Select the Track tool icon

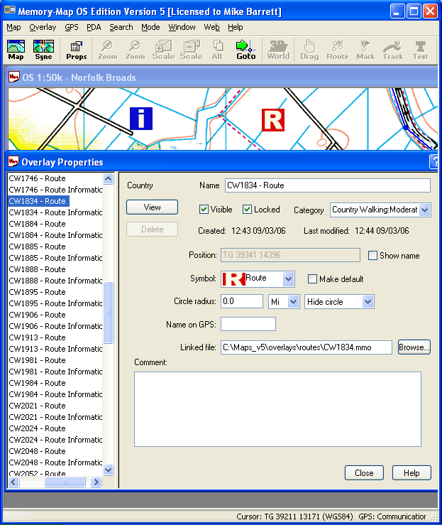pos(393,50)
